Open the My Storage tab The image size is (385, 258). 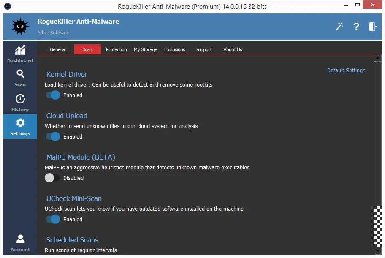pyautogui.click(x=145, y=49)
